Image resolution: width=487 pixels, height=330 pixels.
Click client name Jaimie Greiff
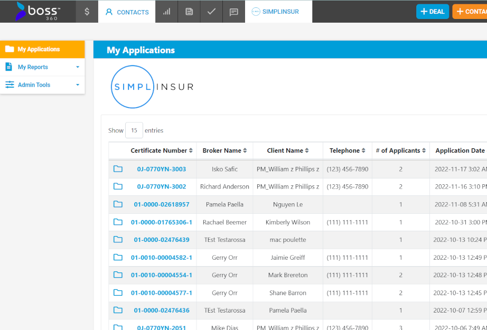click(288, 258)
